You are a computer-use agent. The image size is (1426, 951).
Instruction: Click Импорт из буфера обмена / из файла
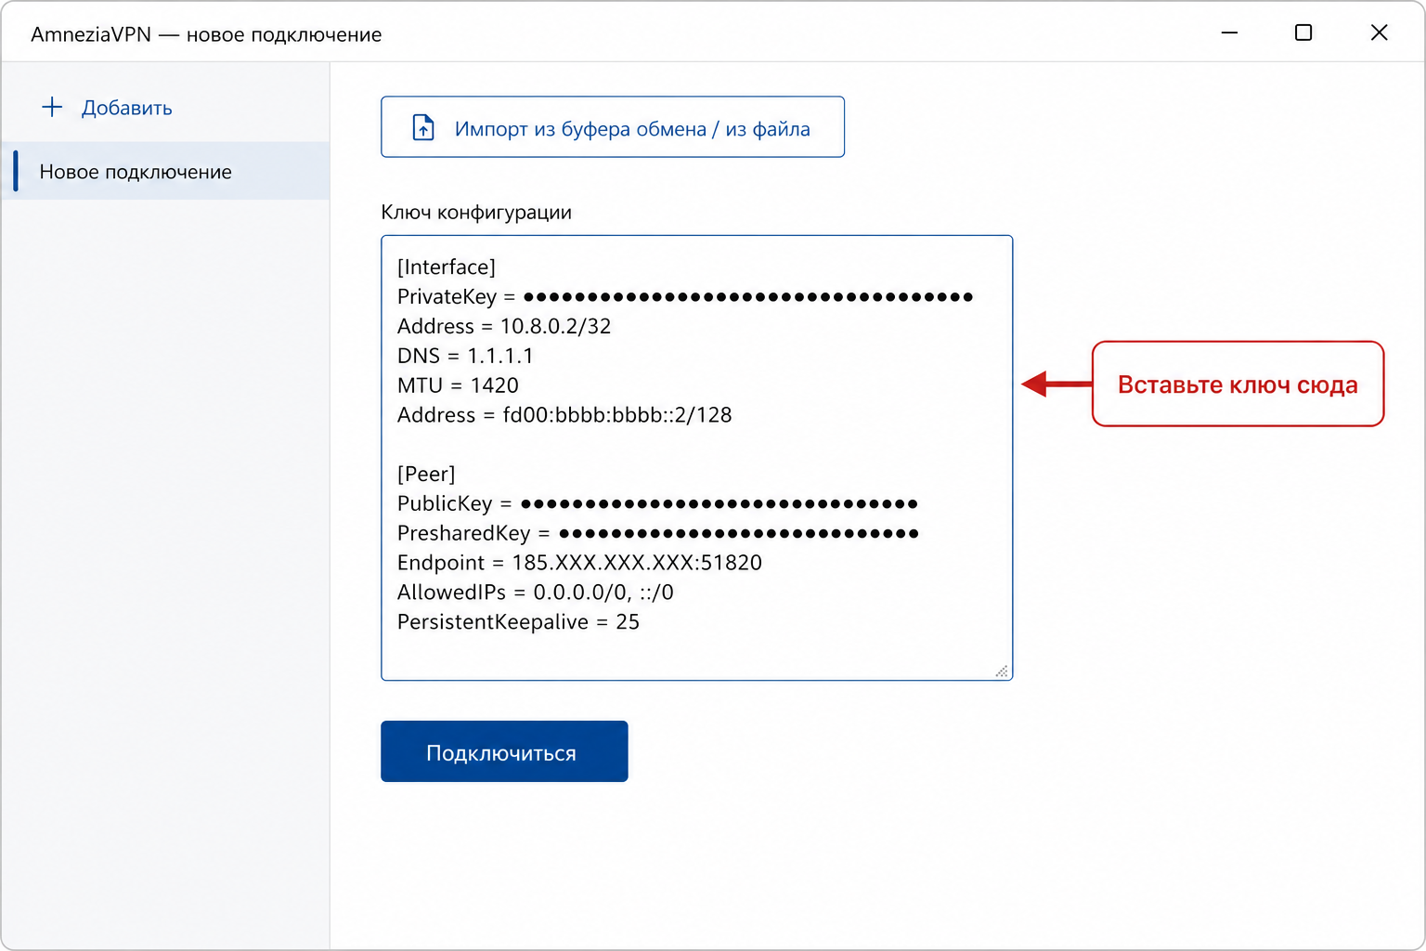pyautogui.click(x=613, y=127)
